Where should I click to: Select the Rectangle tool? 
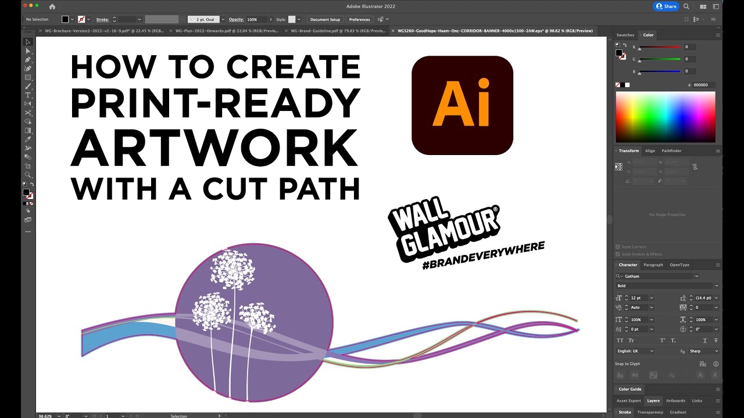point(27,77)
